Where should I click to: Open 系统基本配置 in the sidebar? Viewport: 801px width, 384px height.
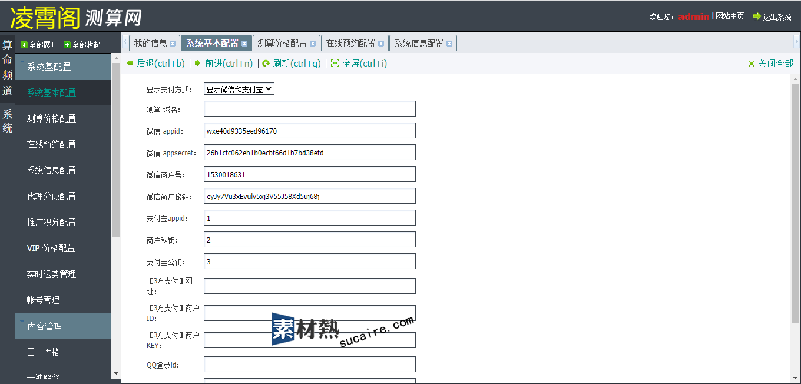pos(63,92)
